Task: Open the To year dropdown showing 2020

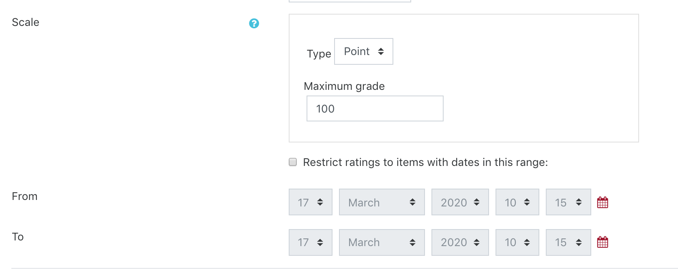Action: 460,242
